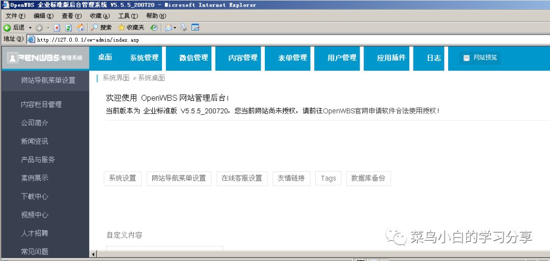Switch to the 表单管理 tab

292,58
